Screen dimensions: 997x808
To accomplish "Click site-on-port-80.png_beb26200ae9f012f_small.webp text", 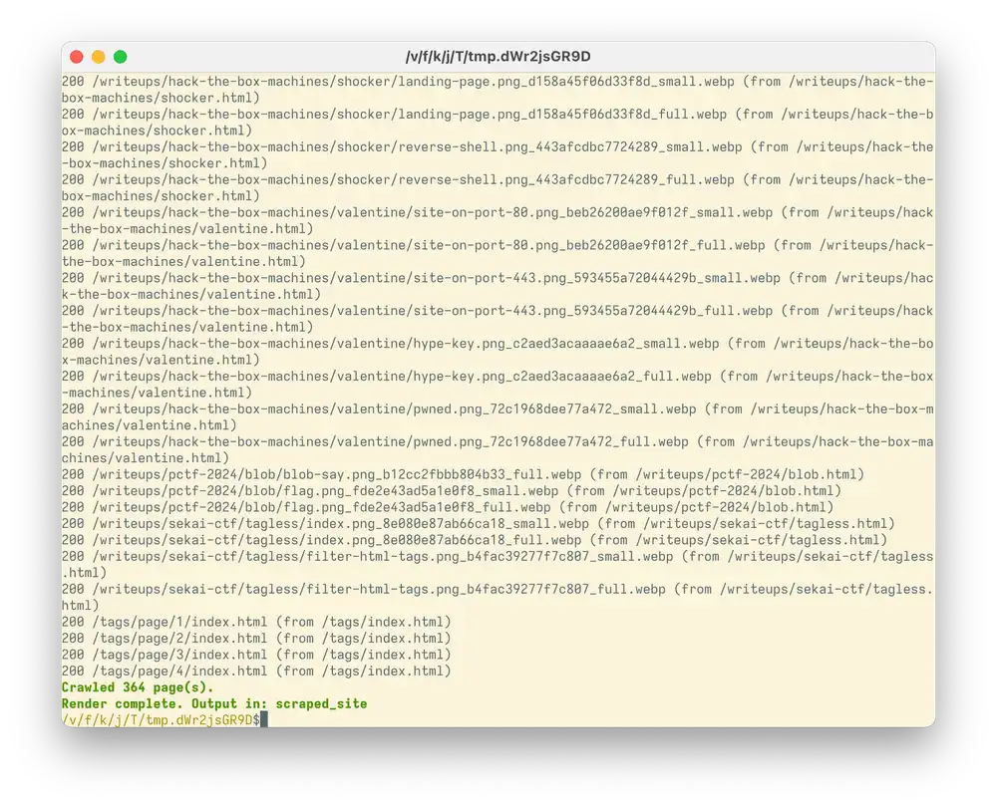I will (592, 213).
